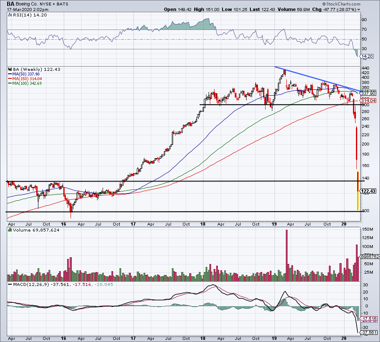
Task: Click the '17' year label under price panel
Action: pyautogui.click(x=133, y=224)
